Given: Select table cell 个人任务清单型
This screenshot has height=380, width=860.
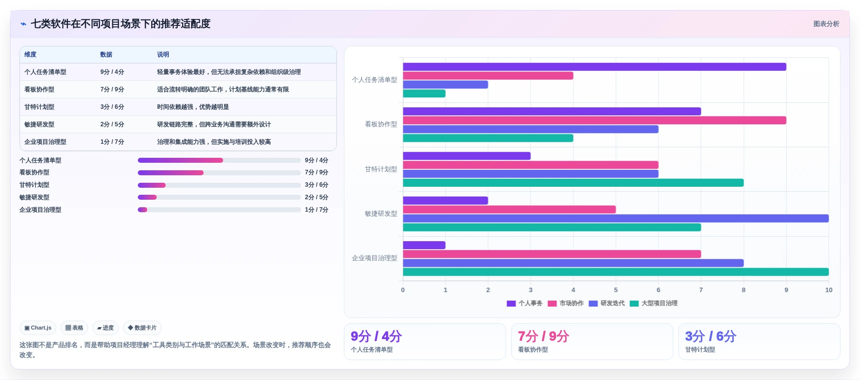Looking at the screenshot, I should 45,72.
